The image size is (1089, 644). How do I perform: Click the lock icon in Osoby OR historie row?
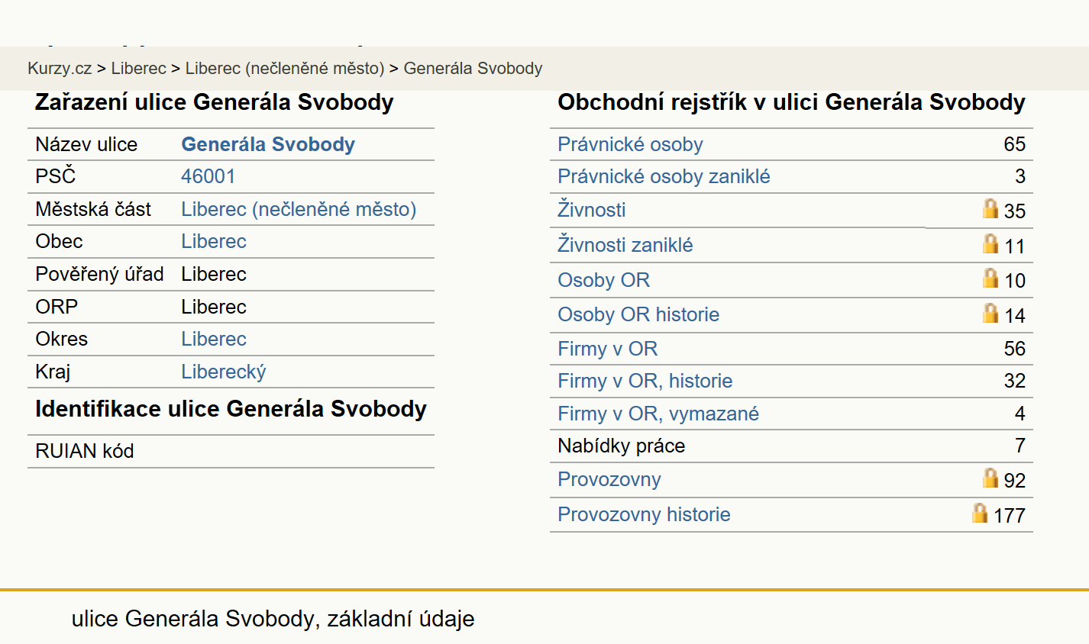[990, 313]
